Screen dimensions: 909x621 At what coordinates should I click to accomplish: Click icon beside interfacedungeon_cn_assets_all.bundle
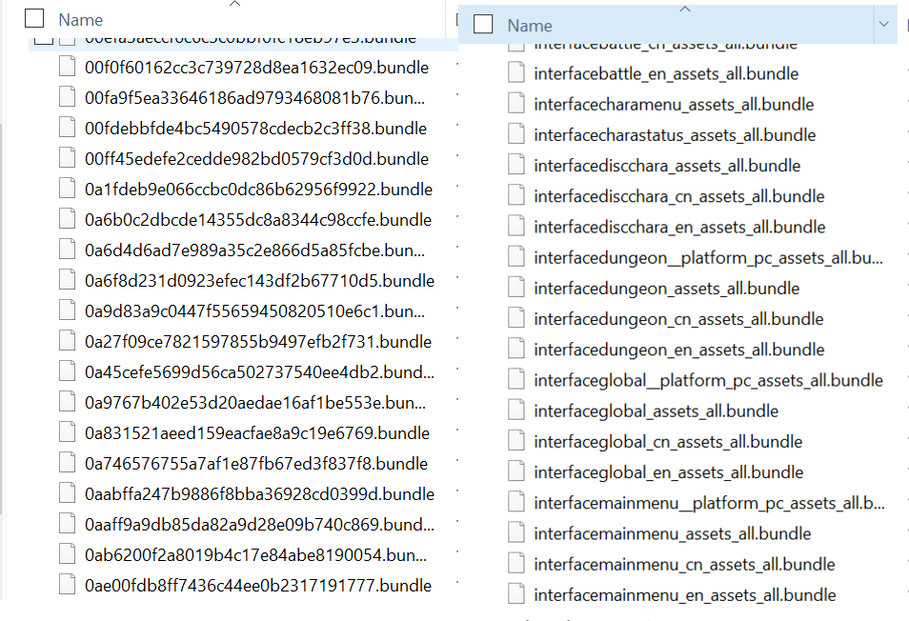pos(516,319)
